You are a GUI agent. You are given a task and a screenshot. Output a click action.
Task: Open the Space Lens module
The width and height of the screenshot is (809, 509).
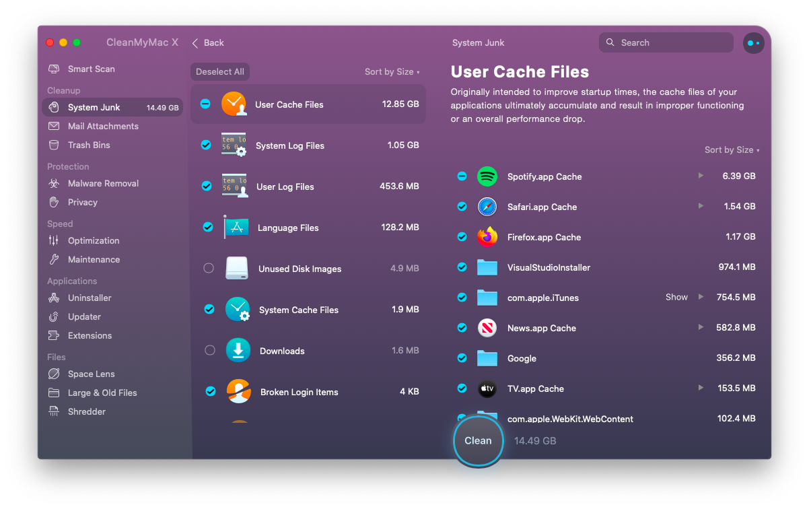pos(112,374)
